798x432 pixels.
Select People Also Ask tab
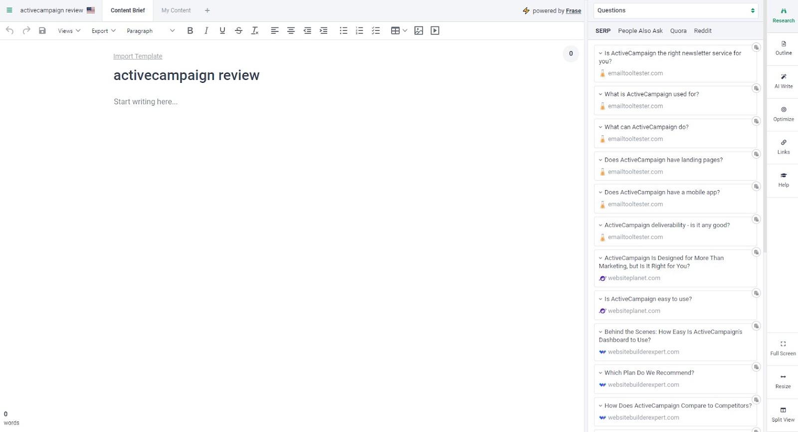tap(640, 30)
